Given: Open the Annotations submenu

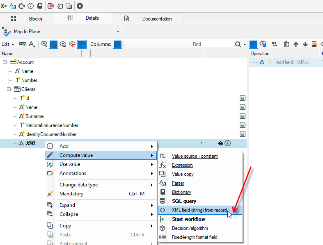Looking at the screenshot, I should (101, 173).
